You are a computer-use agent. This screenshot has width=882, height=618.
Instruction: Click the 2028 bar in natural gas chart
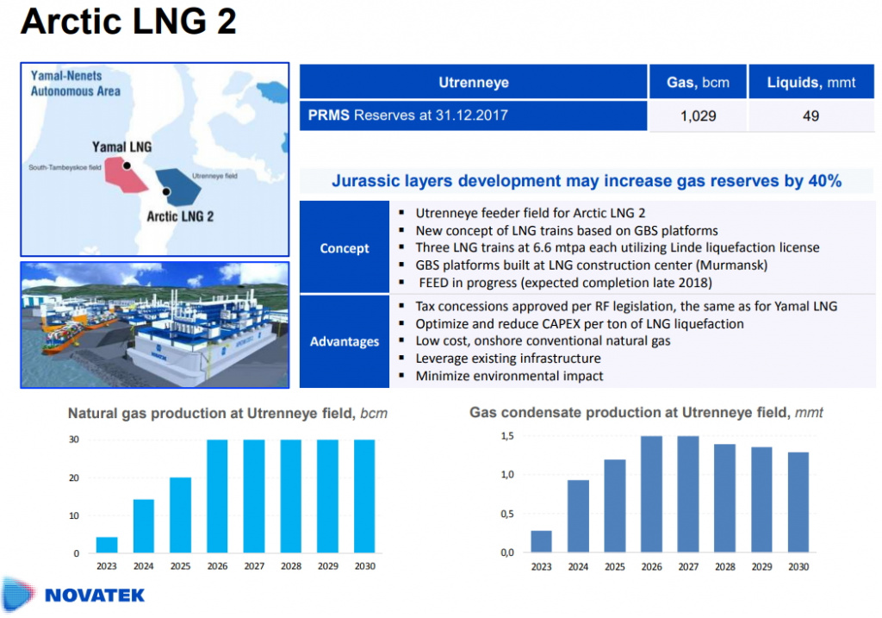coord(291,496)
